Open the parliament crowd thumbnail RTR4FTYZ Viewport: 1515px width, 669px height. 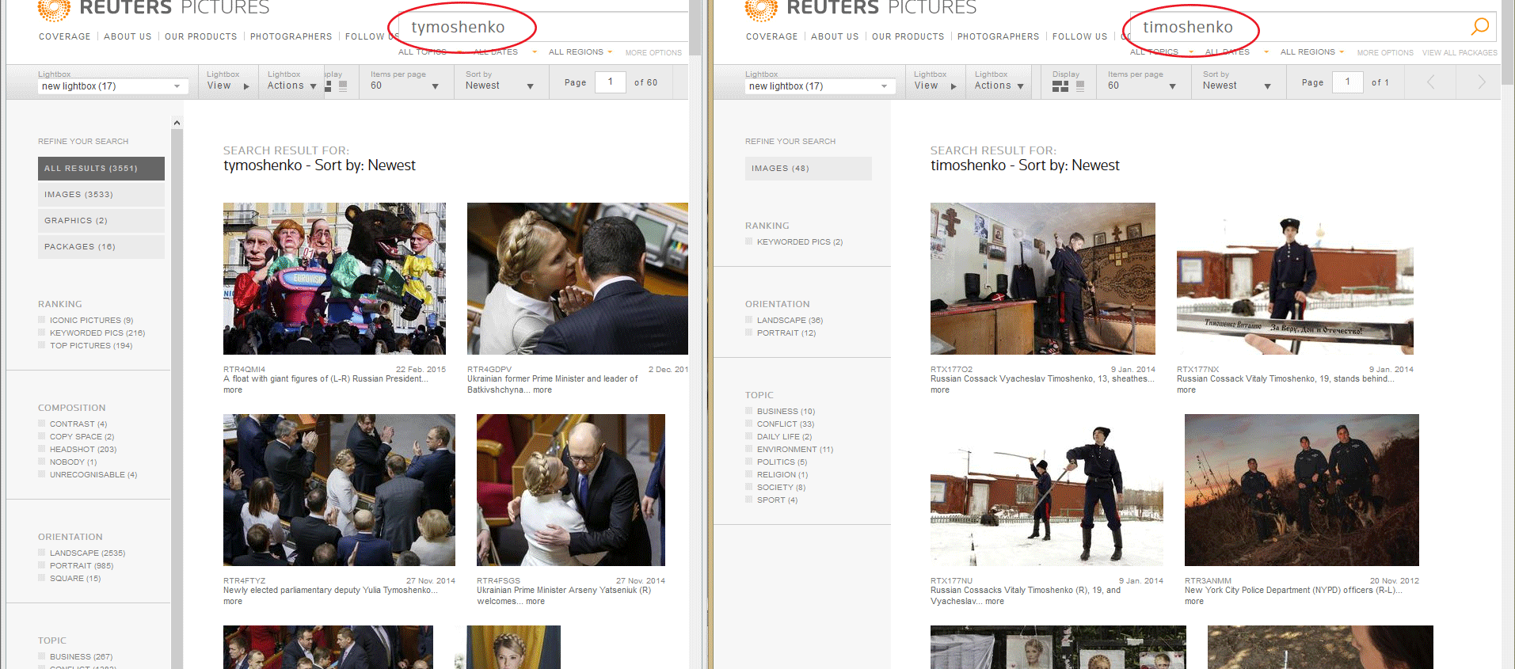point(339,490)
